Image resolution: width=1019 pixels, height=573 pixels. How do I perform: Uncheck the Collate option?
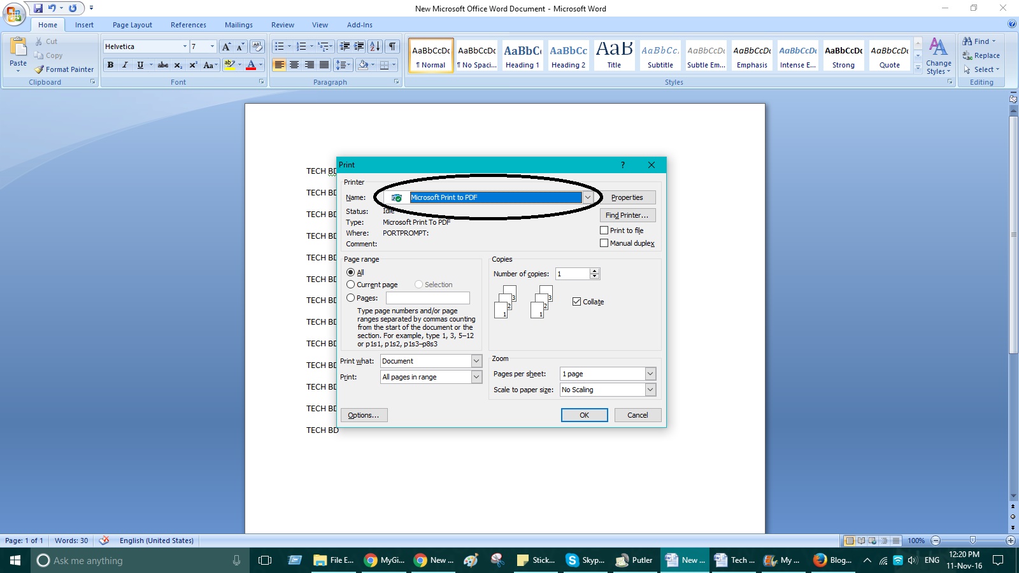point(577,301)
